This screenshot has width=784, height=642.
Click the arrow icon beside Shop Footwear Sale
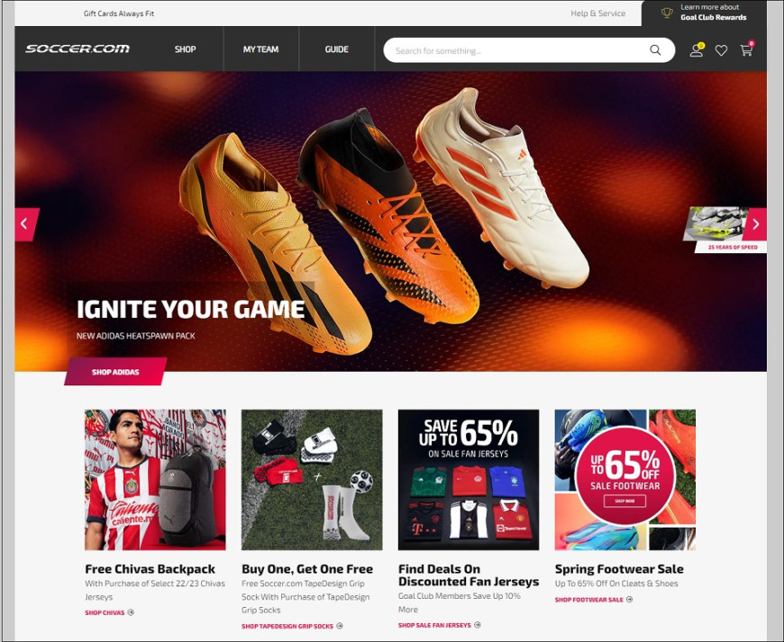630,600
